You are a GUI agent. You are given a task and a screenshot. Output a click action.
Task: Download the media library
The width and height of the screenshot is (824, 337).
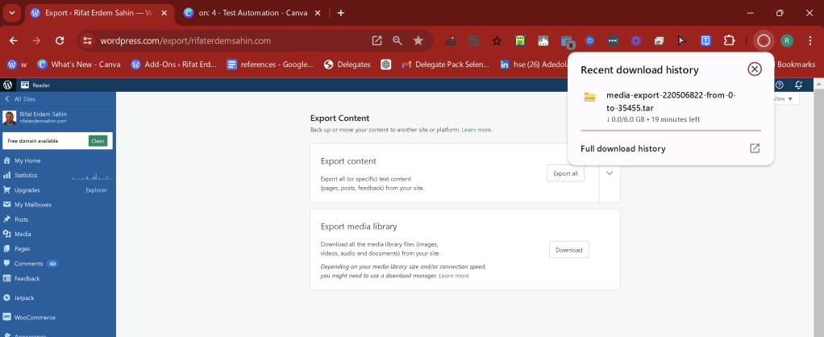pos(568,250)
